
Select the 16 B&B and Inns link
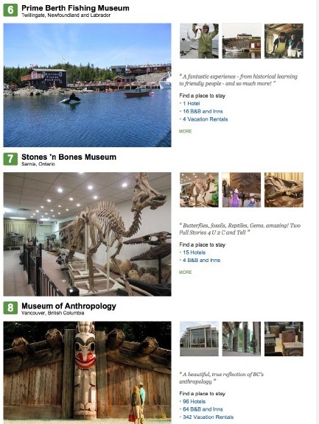point(203,111)
